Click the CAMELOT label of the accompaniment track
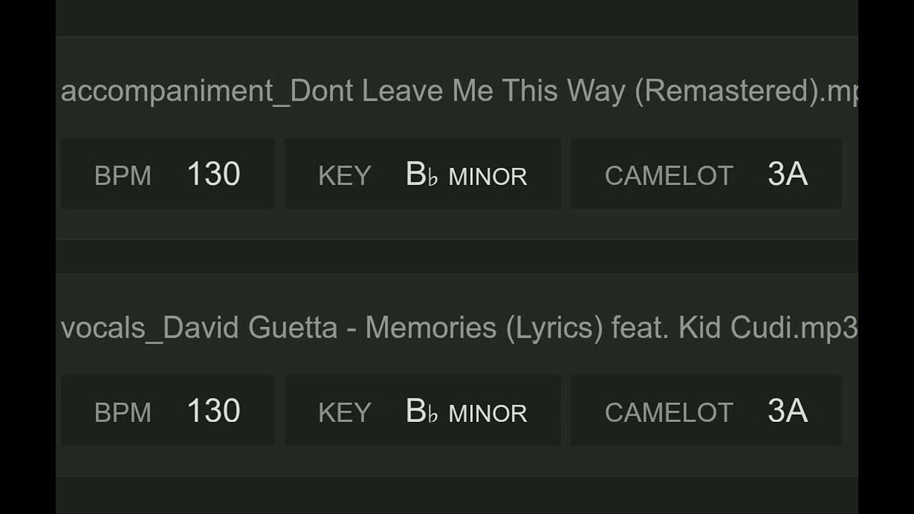The width and height of the screenshot is (914, 514). coord(669,176)
